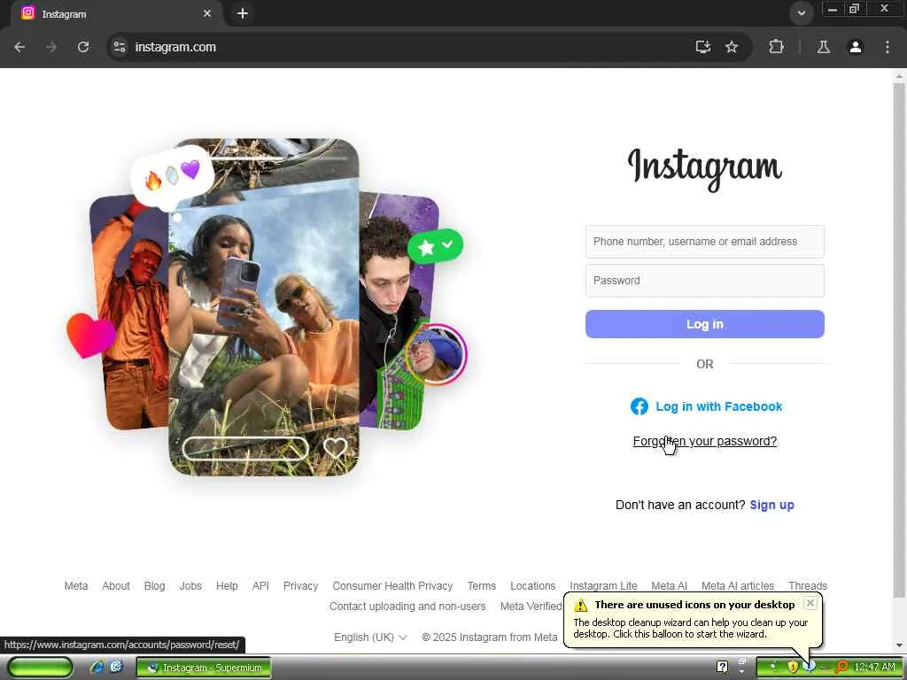
Task: Open Forgotten your password link
Action: [704, 441]
